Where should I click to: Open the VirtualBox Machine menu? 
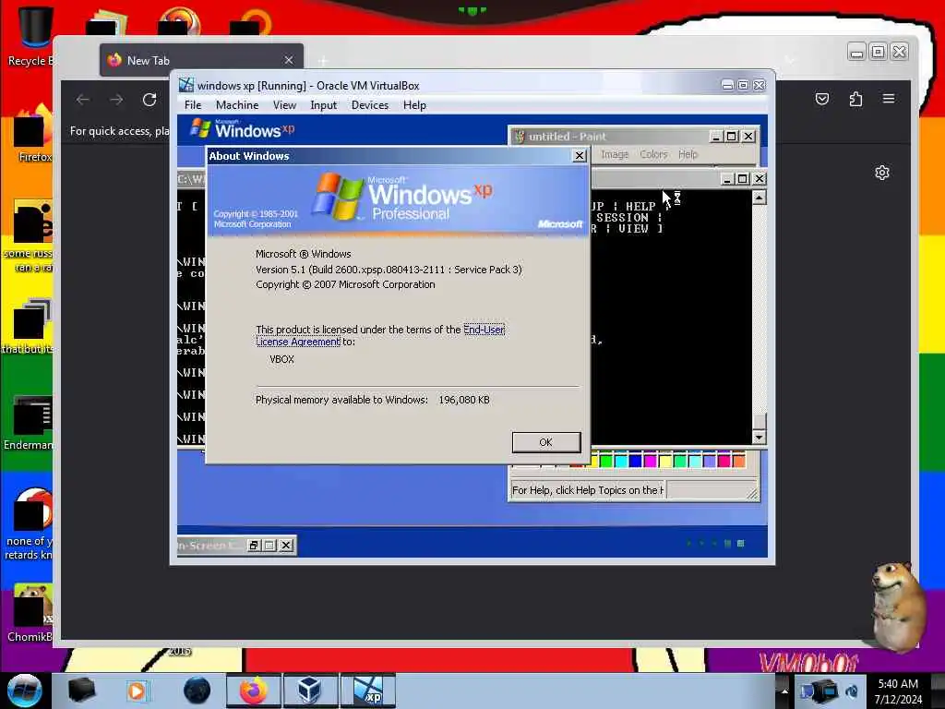tap(237, 105)
